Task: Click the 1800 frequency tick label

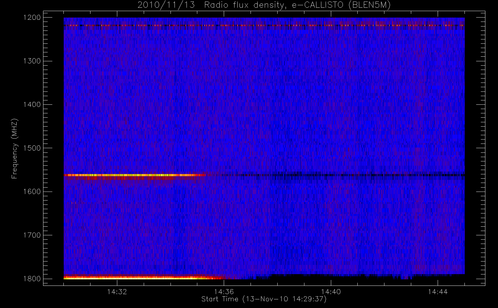Action: click(x=32, y=279)
